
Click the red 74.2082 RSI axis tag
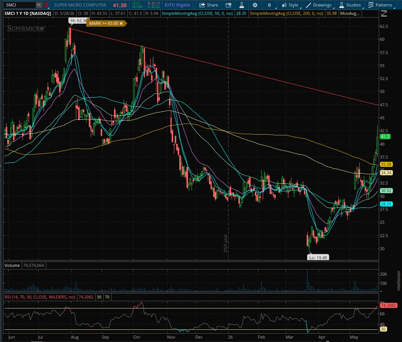click(389, 305)
